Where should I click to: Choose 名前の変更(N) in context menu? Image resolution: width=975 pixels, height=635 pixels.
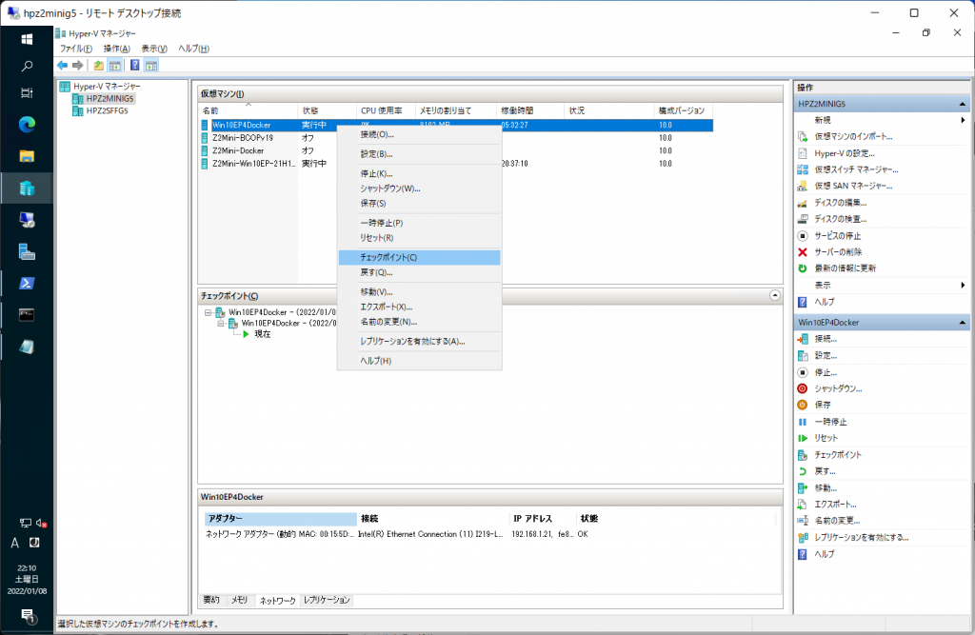tap(420, 322)
